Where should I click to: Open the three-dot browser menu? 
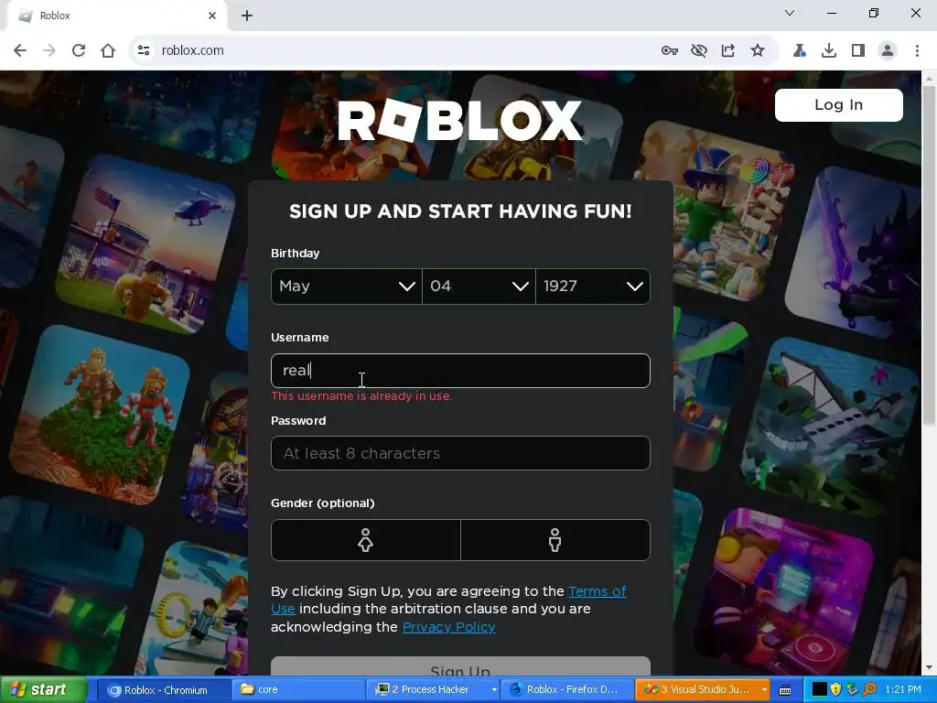[x=917, y=51]
